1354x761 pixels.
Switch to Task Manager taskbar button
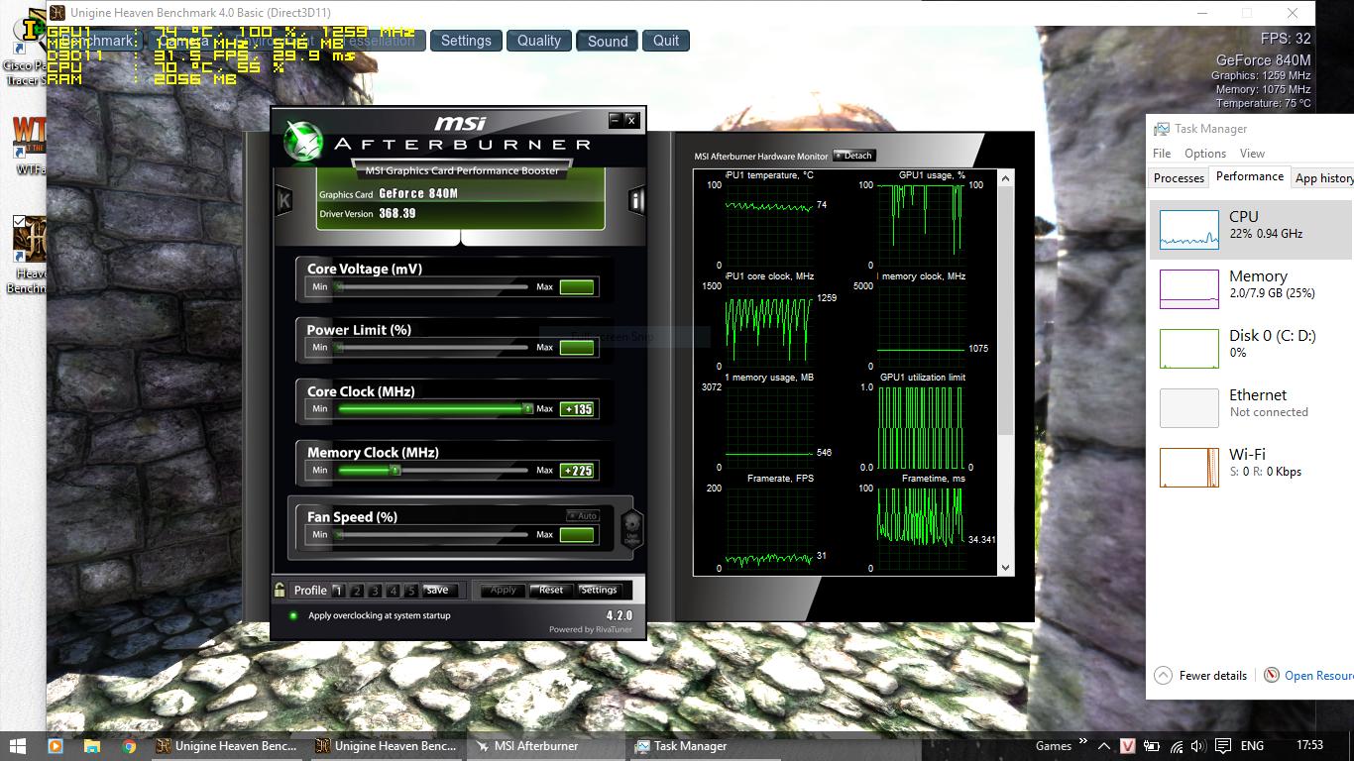tap(705, 746)
